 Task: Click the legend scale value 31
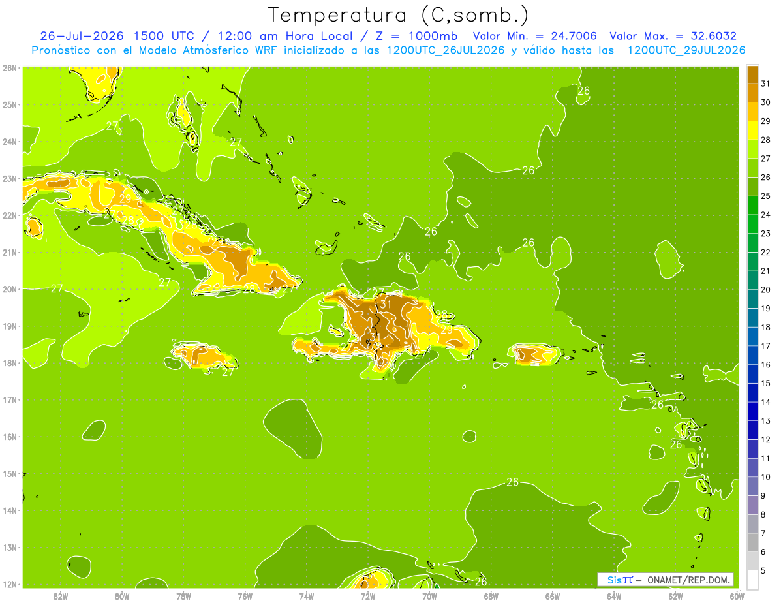click(765, 84)
